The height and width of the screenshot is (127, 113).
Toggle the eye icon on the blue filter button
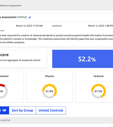pos(4,110)
